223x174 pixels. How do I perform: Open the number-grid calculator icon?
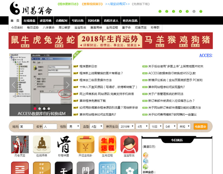coord(107,168)
